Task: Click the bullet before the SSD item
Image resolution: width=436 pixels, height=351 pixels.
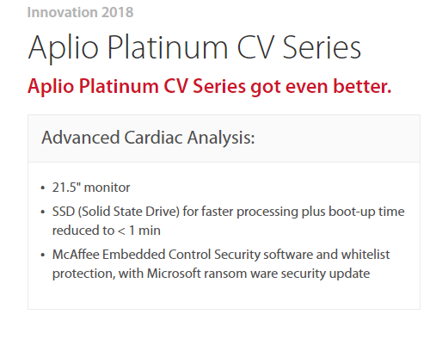Action: click(43, 212)
